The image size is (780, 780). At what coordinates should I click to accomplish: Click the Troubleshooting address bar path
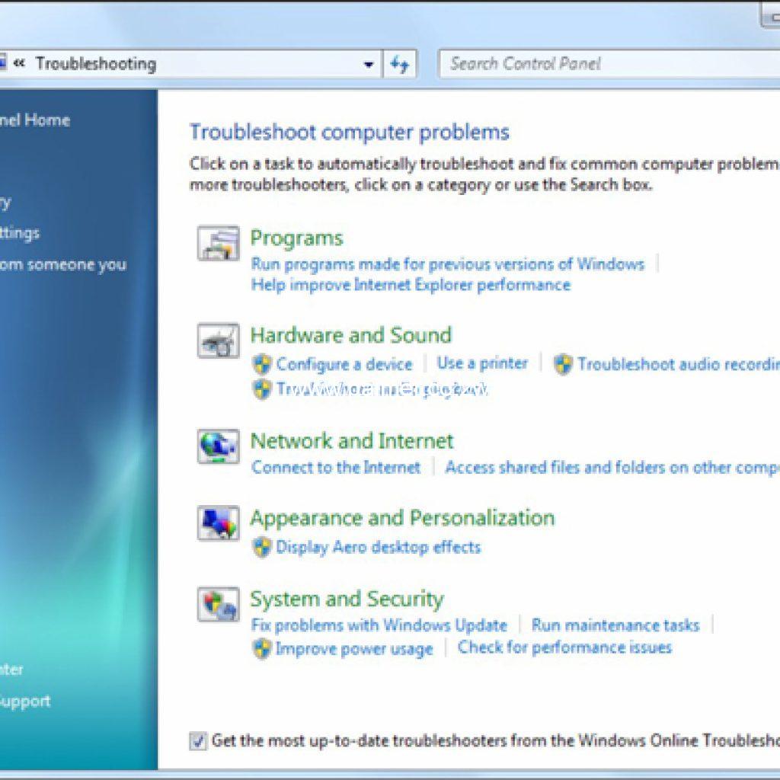click(96, 64)
